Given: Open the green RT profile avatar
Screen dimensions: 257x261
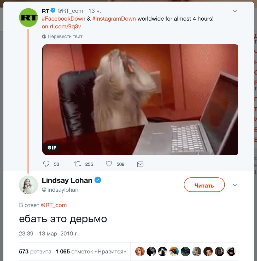Looking at the screenshot, I should tap(28, 18).
